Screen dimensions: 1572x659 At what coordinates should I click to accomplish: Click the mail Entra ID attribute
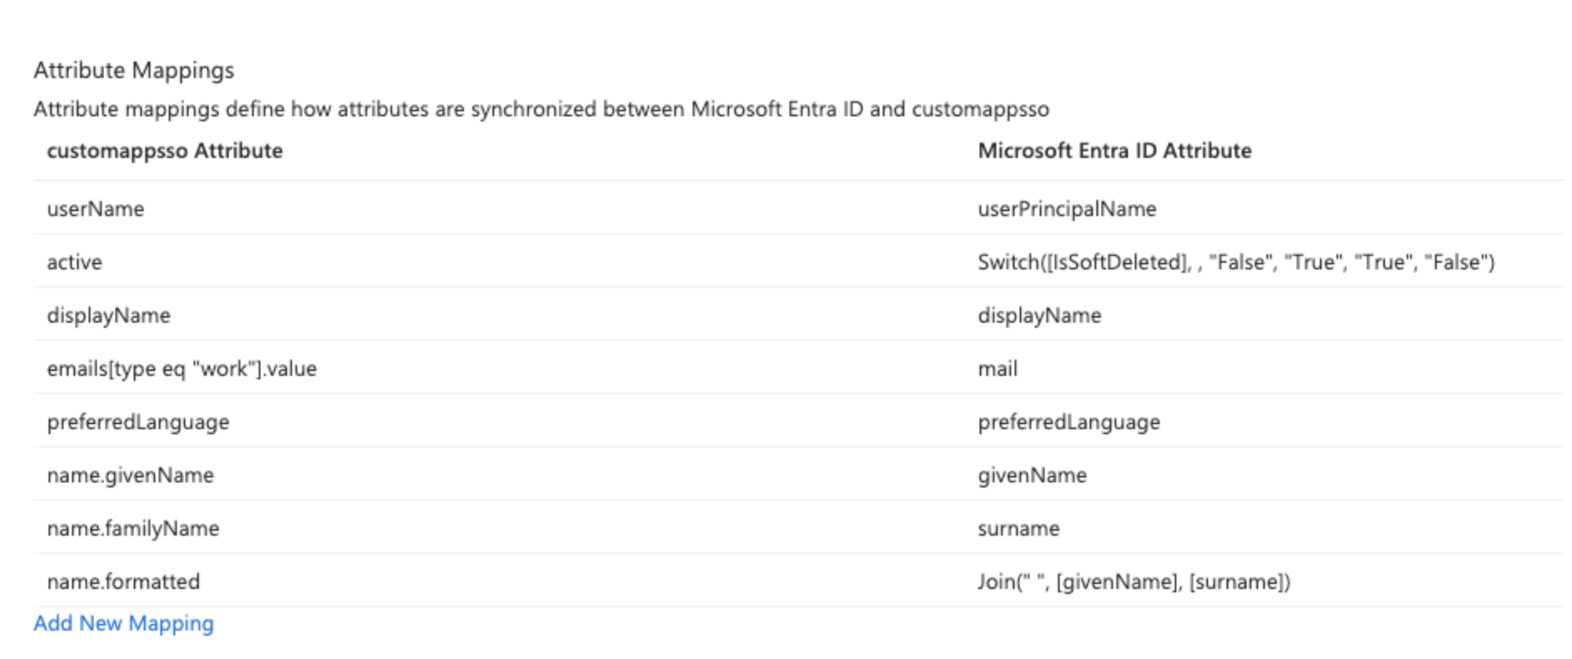click(998, 369)
